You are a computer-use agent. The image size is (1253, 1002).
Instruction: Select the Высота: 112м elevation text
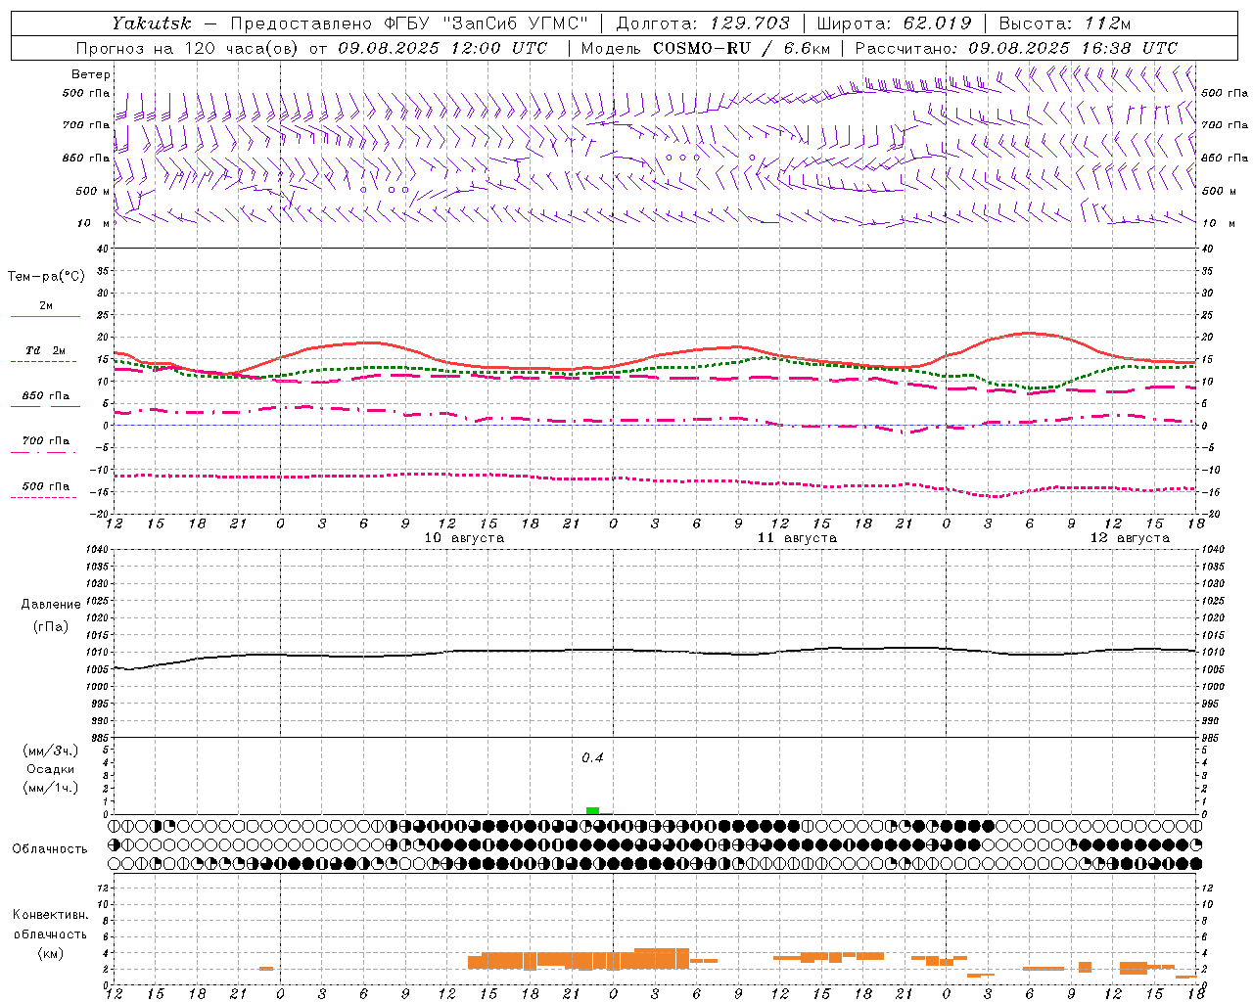click(1065, 23)
